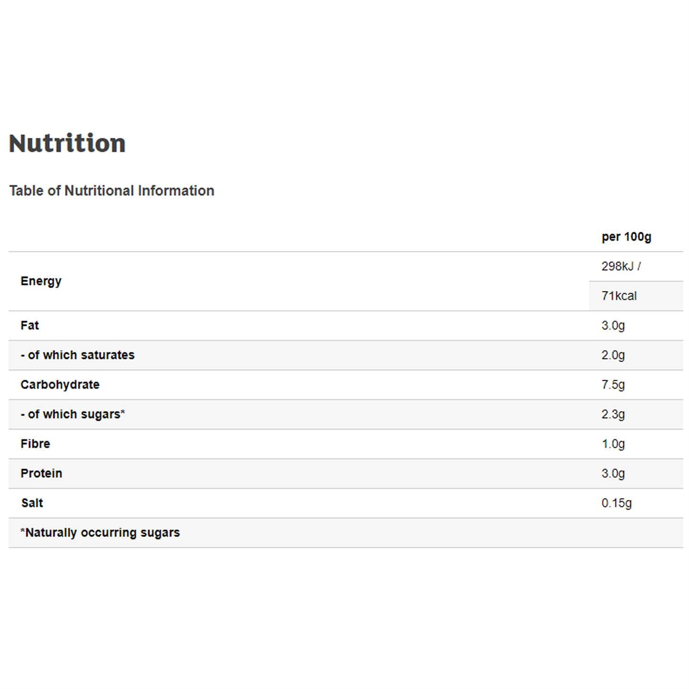Click the of which sugars label
Image resolution: width=689 pixels, height=689 pixels.
pyautogui.click(x=73, y=414)
